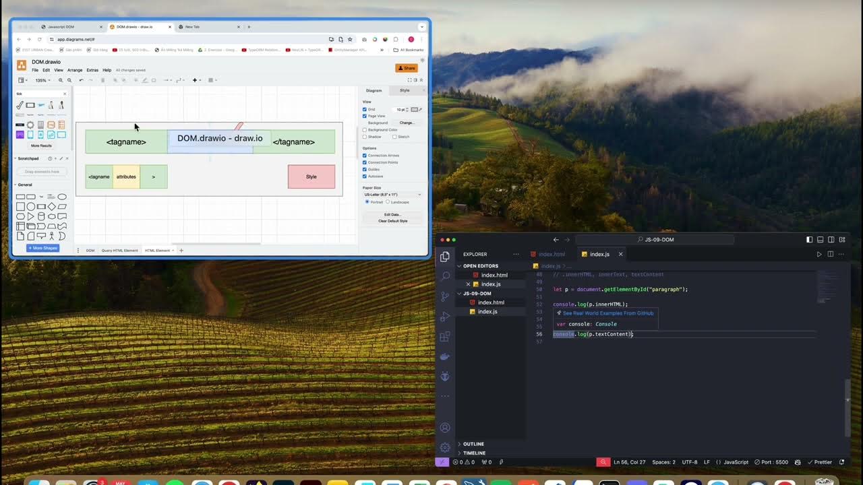863x485 pixels.
Task: Click More Shapes button
Action: [x=42, y=248]
